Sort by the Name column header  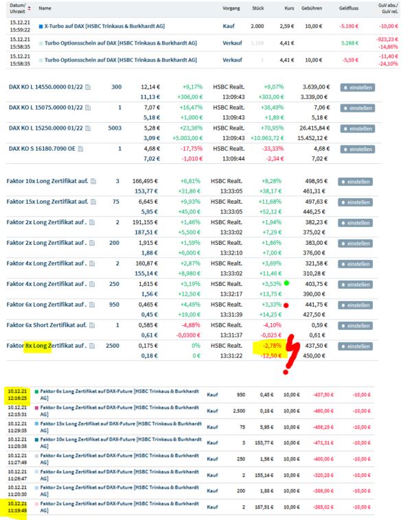45,8
